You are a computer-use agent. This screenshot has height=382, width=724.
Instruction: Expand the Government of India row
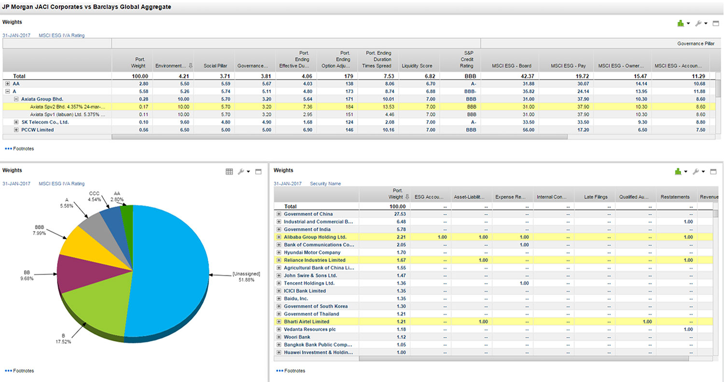point(279,230)
